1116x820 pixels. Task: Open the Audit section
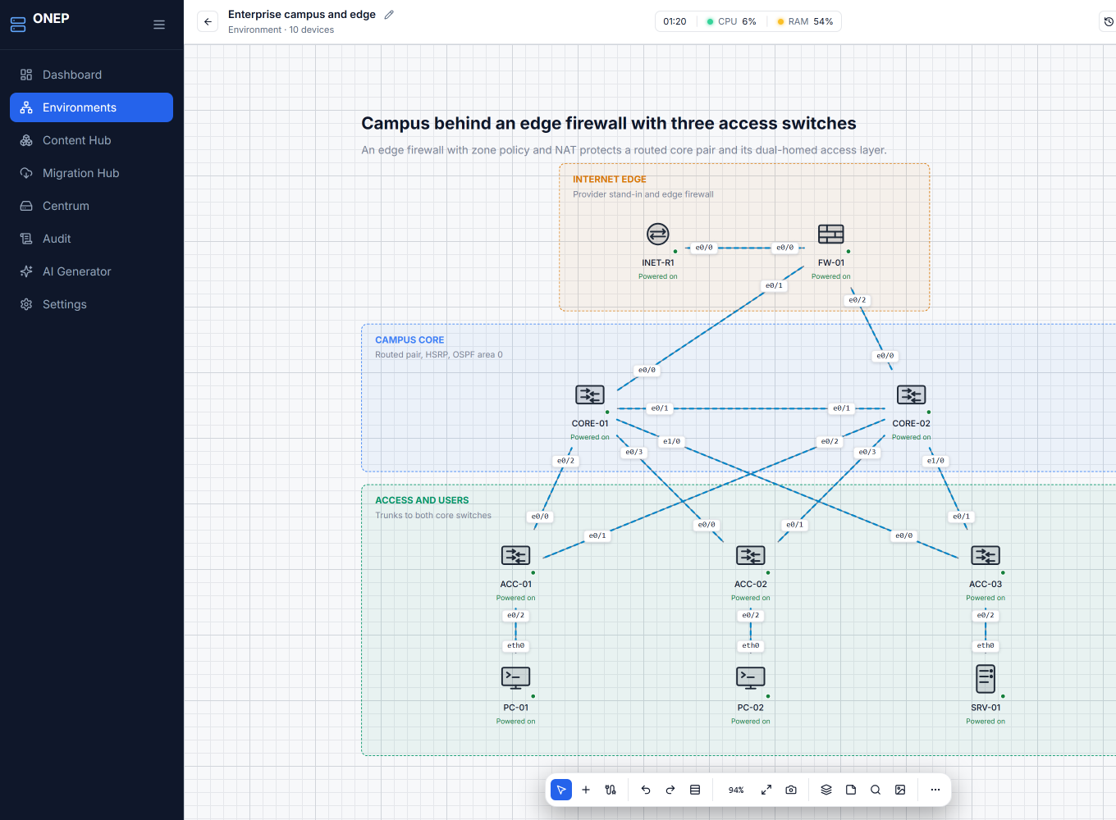tap(91, 239)
